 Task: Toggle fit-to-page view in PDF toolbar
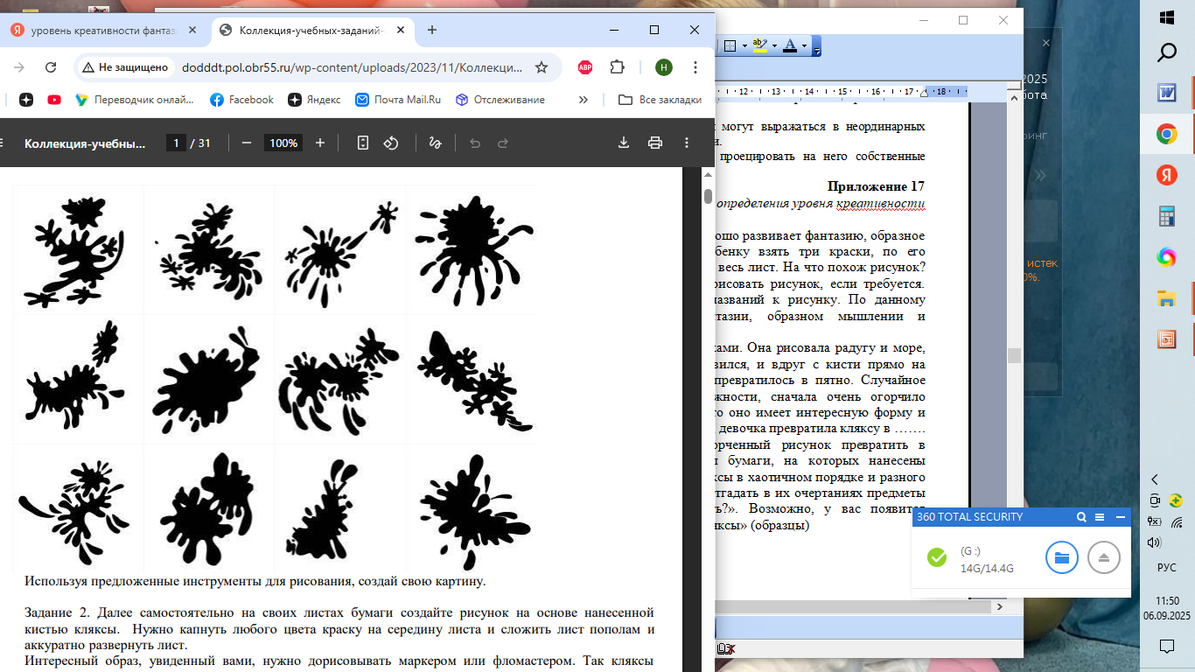point(363,143)
